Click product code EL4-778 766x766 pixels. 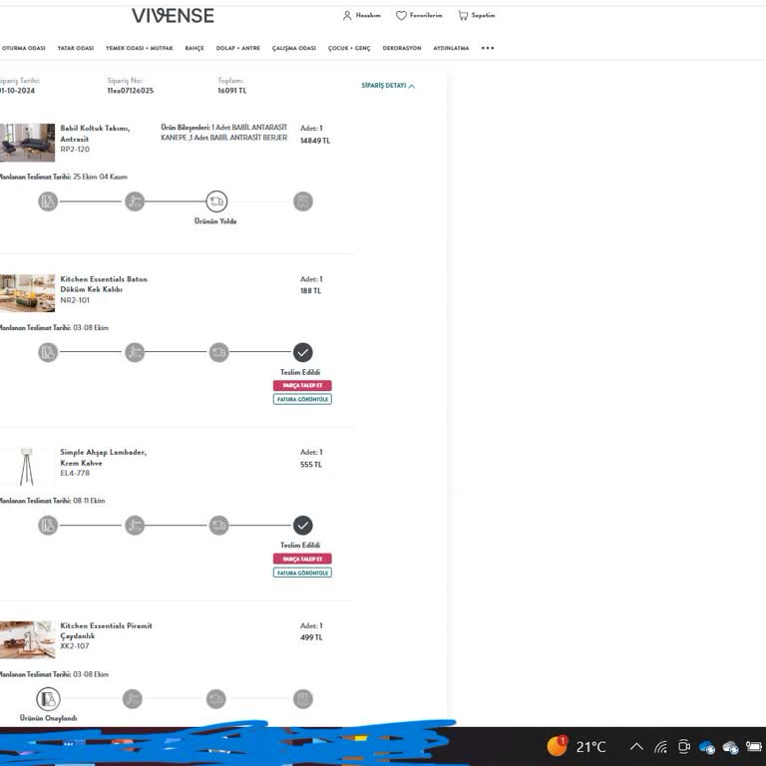[x=75, y=473]
